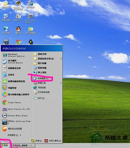Click the 注销(L) log off button
The width and height of the screenshot is (130, 148).
(x=37, y=141)
